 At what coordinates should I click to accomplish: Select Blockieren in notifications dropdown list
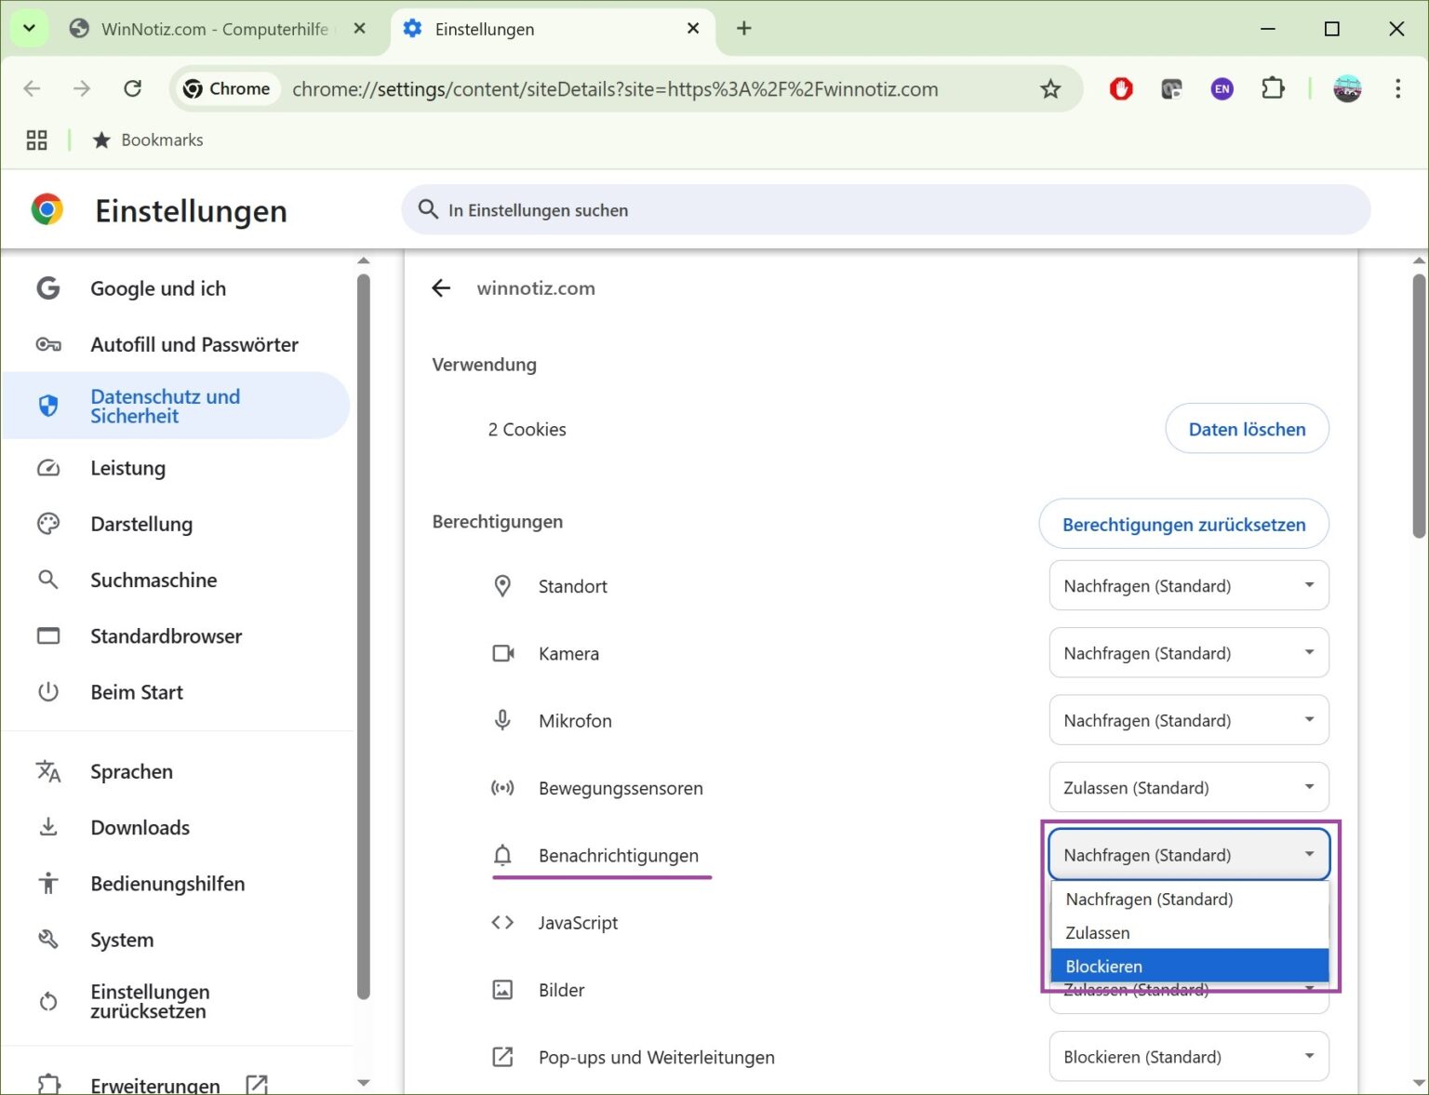[1190, 966]
